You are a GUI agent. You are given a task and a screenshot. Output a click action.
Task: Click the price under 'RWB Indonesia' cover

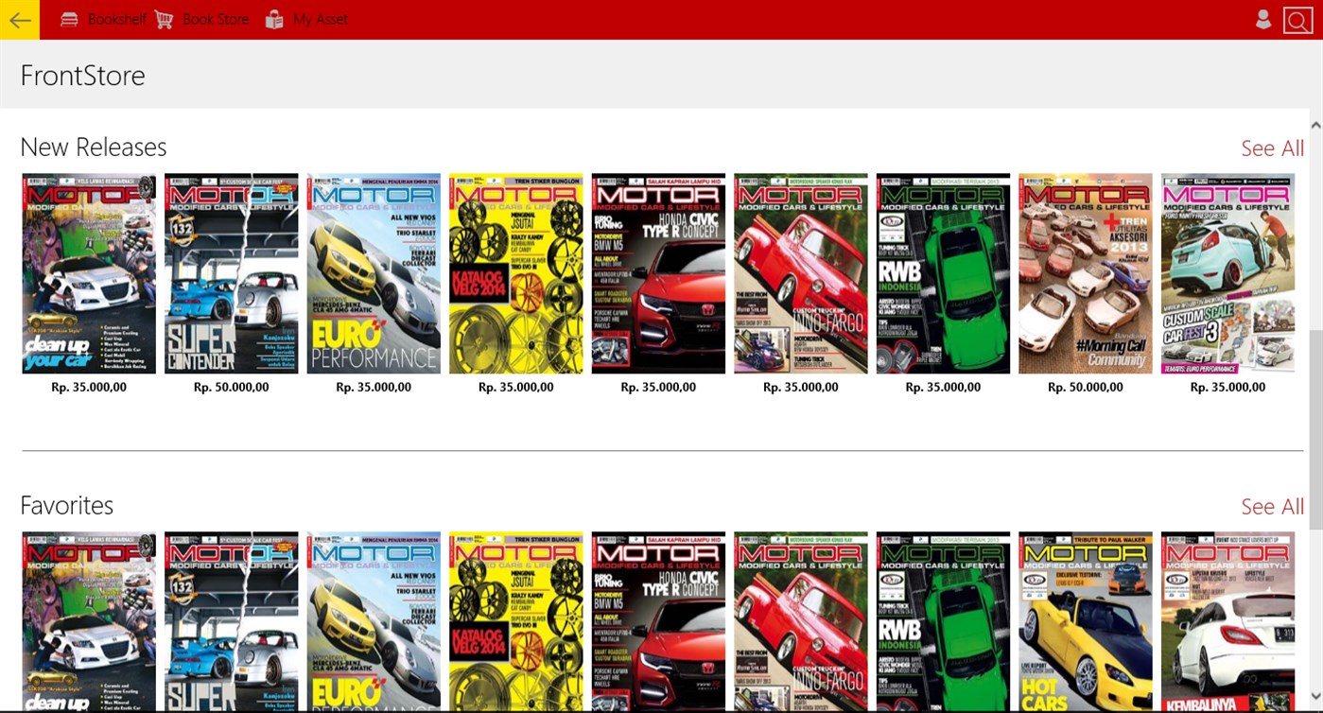click(x=943, y=387)
